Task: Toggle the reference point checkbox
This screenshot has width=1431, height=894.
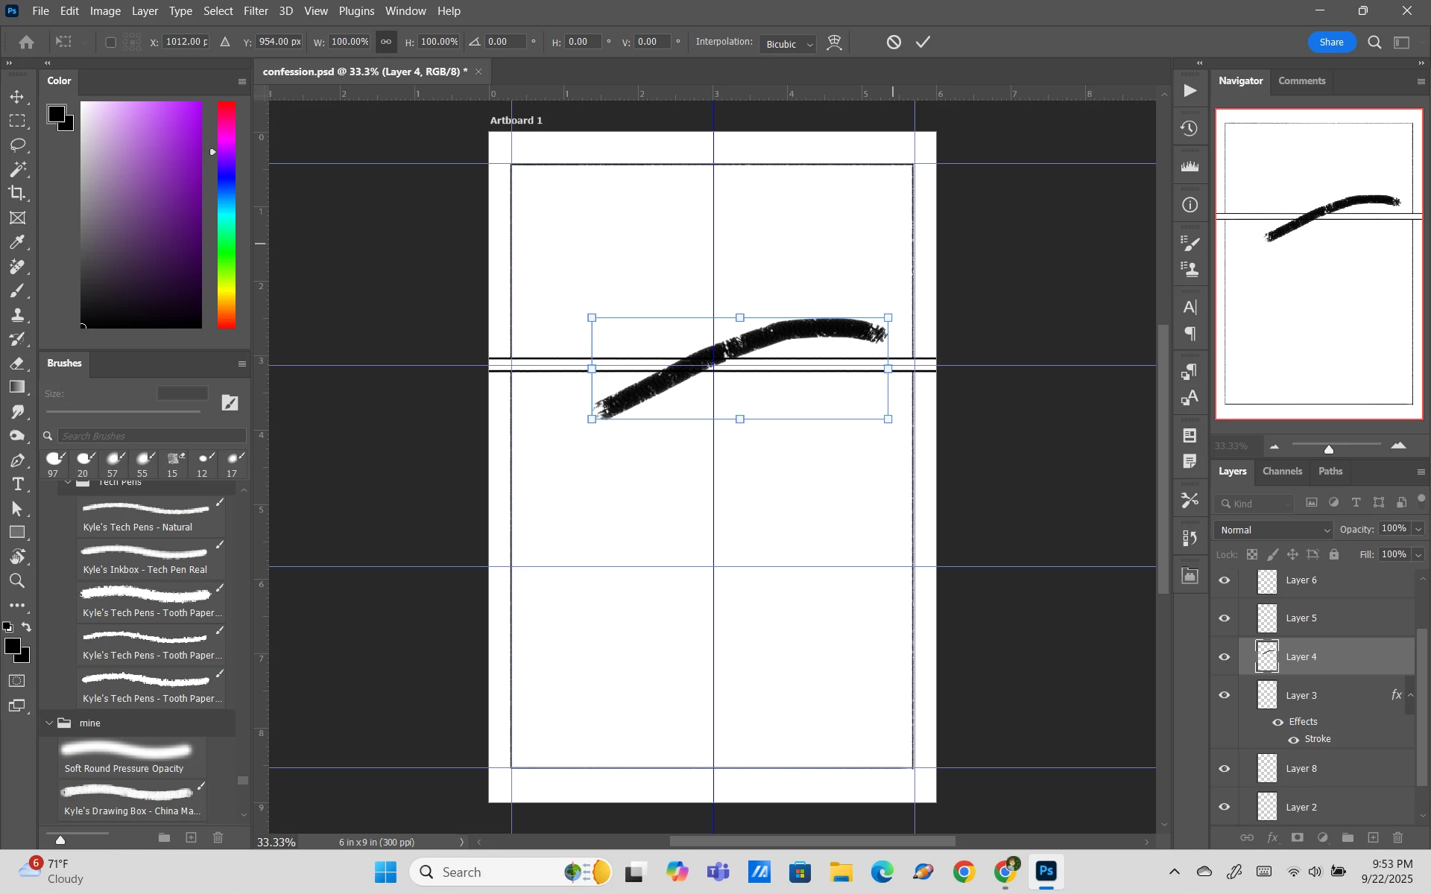Action: pos(111,42)
